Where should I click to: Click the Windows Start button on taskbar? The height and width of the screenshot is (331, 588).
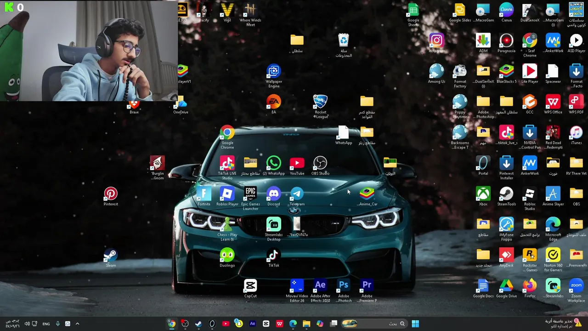(x=415, y=324)
